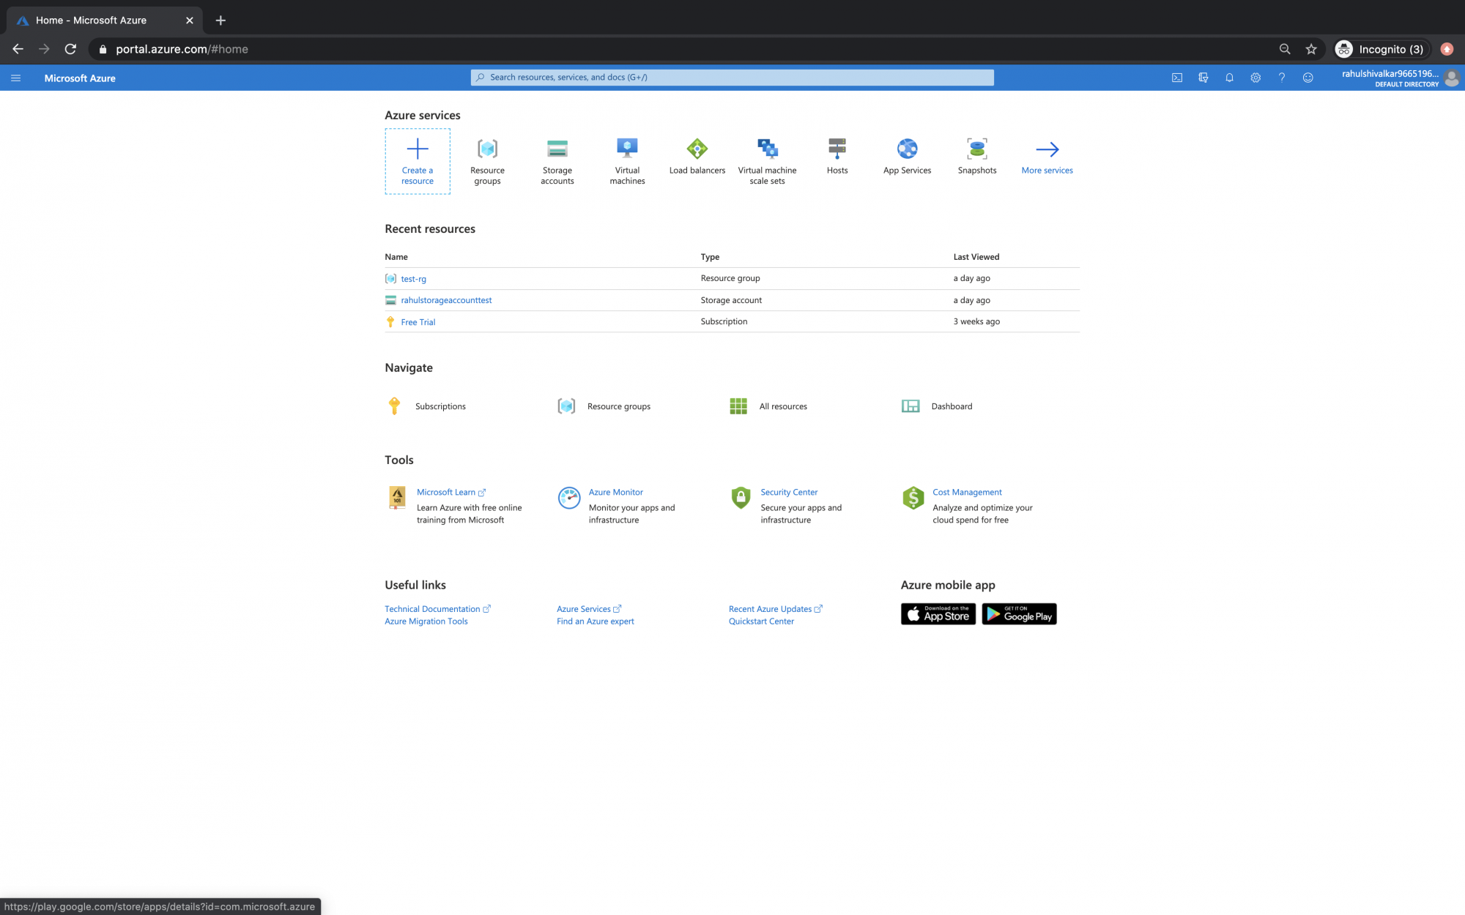Select Virtual machine scale sets
1465x915 pixels.
pyautogui.click(x=767, y=157)
